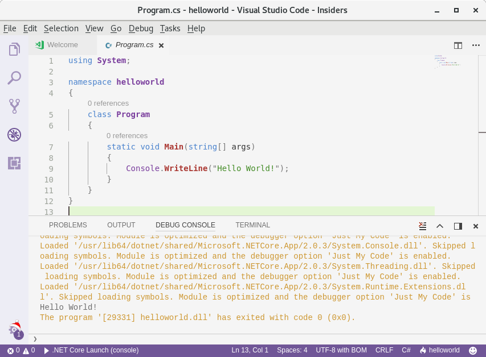Open the Explorer view in activity bar

click(14, 49)
